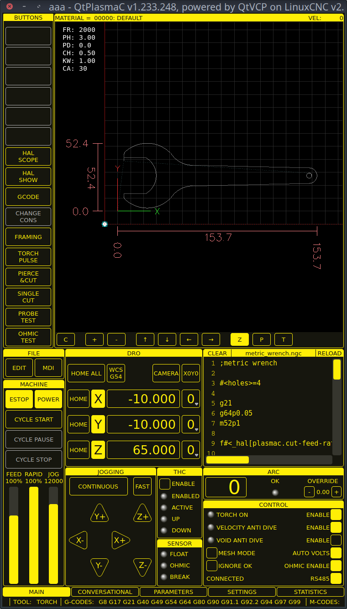Open the Y axis zero dropdown
The width and height of the screenshot is (347, 609).
point(191,425)
